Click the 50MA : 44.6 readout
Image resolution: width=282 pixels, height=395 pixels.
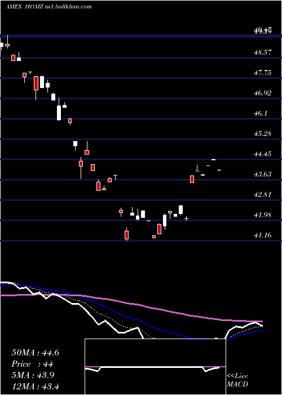36,353
